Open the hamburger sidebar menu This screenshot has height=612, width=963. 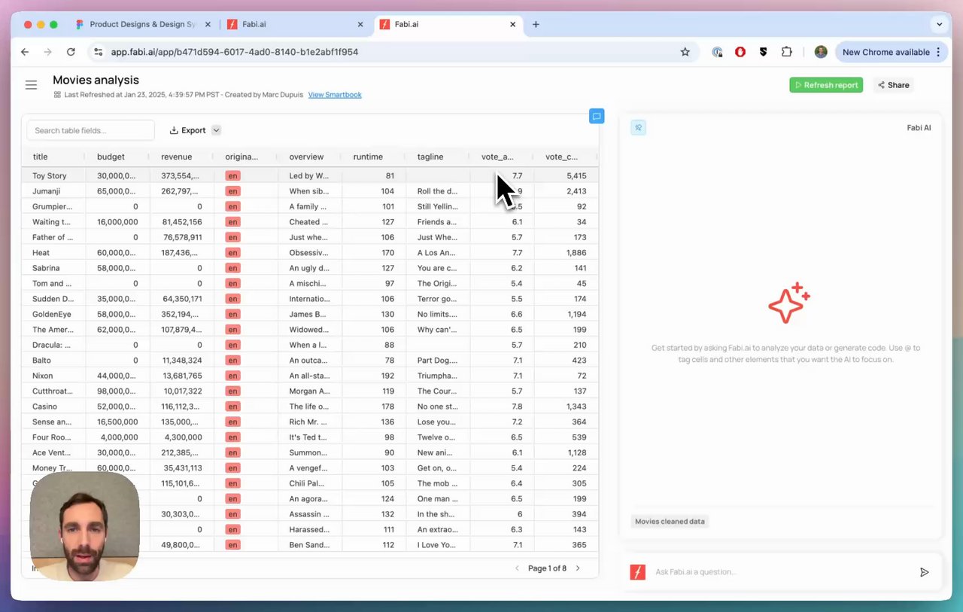click(31, 85)
